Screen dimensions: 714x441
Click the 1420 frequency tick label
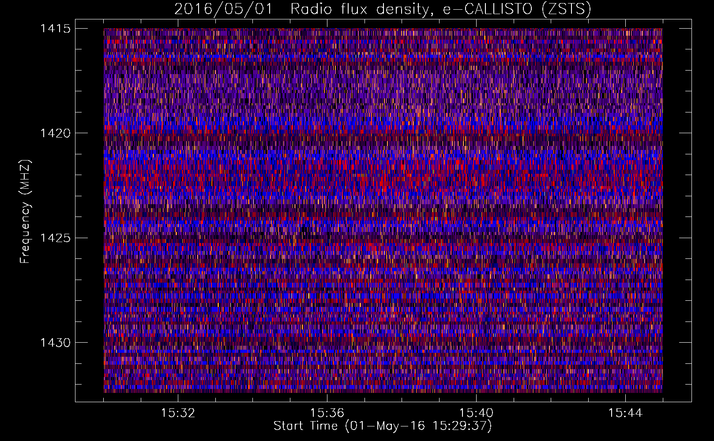coord(55,133)
